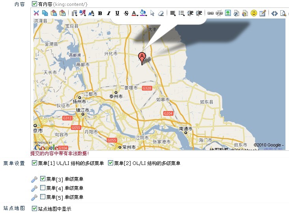Check 菜单[4] 单级菜单 checkbox

coord(43,187)
